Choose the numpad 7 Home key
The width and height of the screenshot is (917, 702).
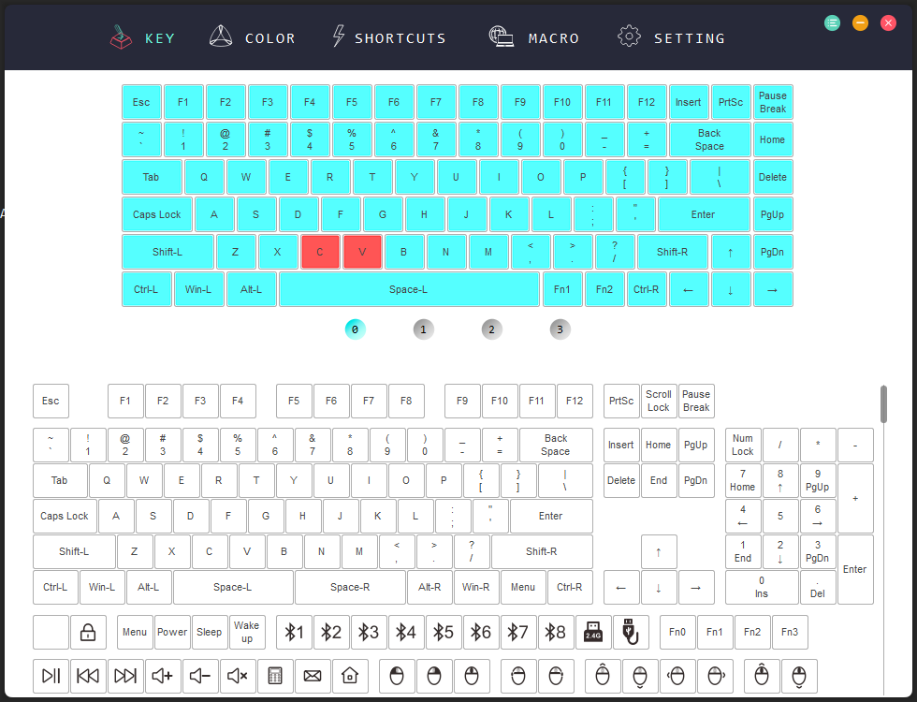tap(743, 481)
